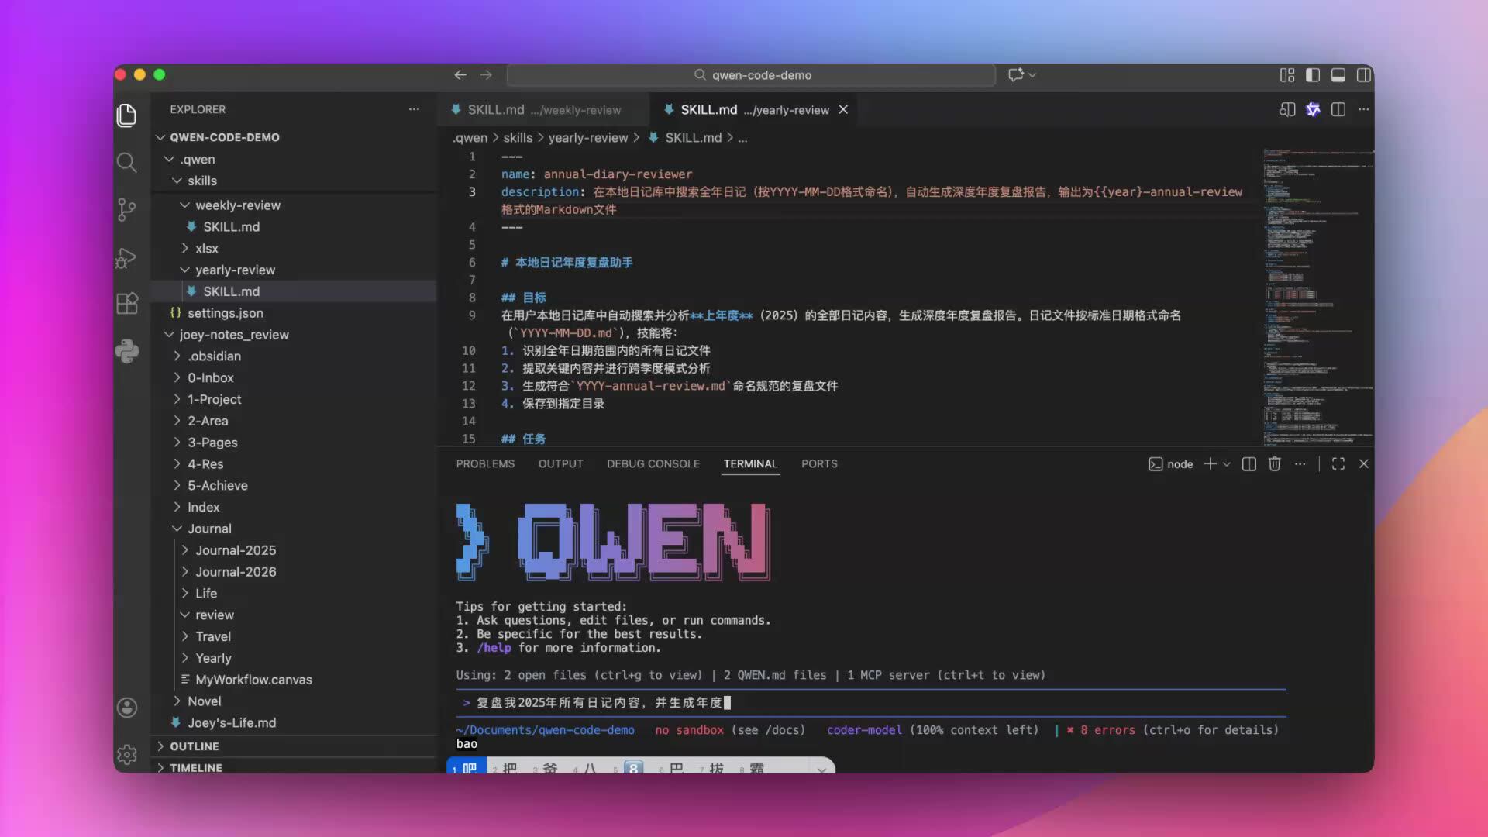Open the Python sidebar icon
The height and width of the screenshot is (837, 1488).
[x=127, y=351]
